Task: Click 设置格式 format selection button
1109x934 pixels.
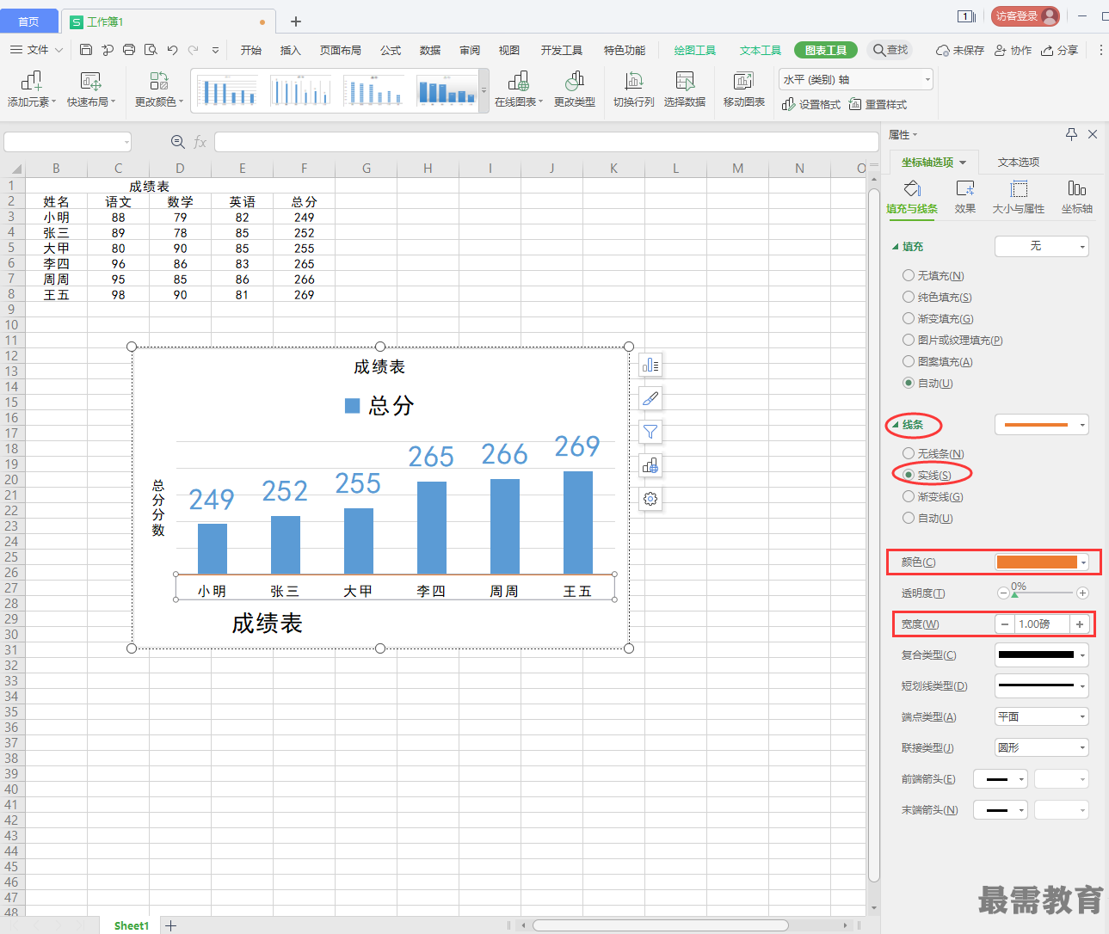Action: tap(811, 104)
